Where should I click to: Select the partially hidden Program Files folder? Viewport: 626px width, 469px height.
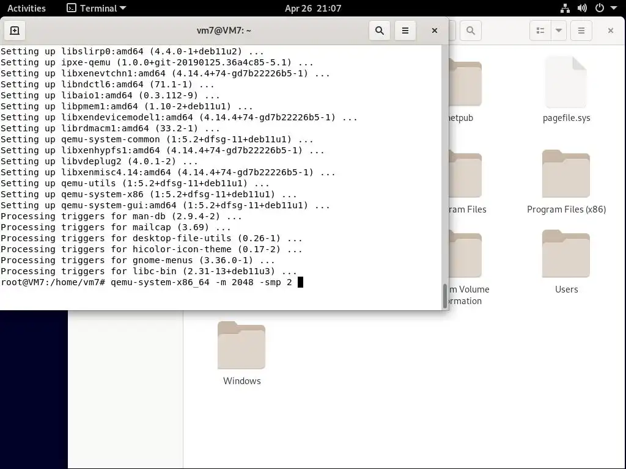click(x=466, y=183)
